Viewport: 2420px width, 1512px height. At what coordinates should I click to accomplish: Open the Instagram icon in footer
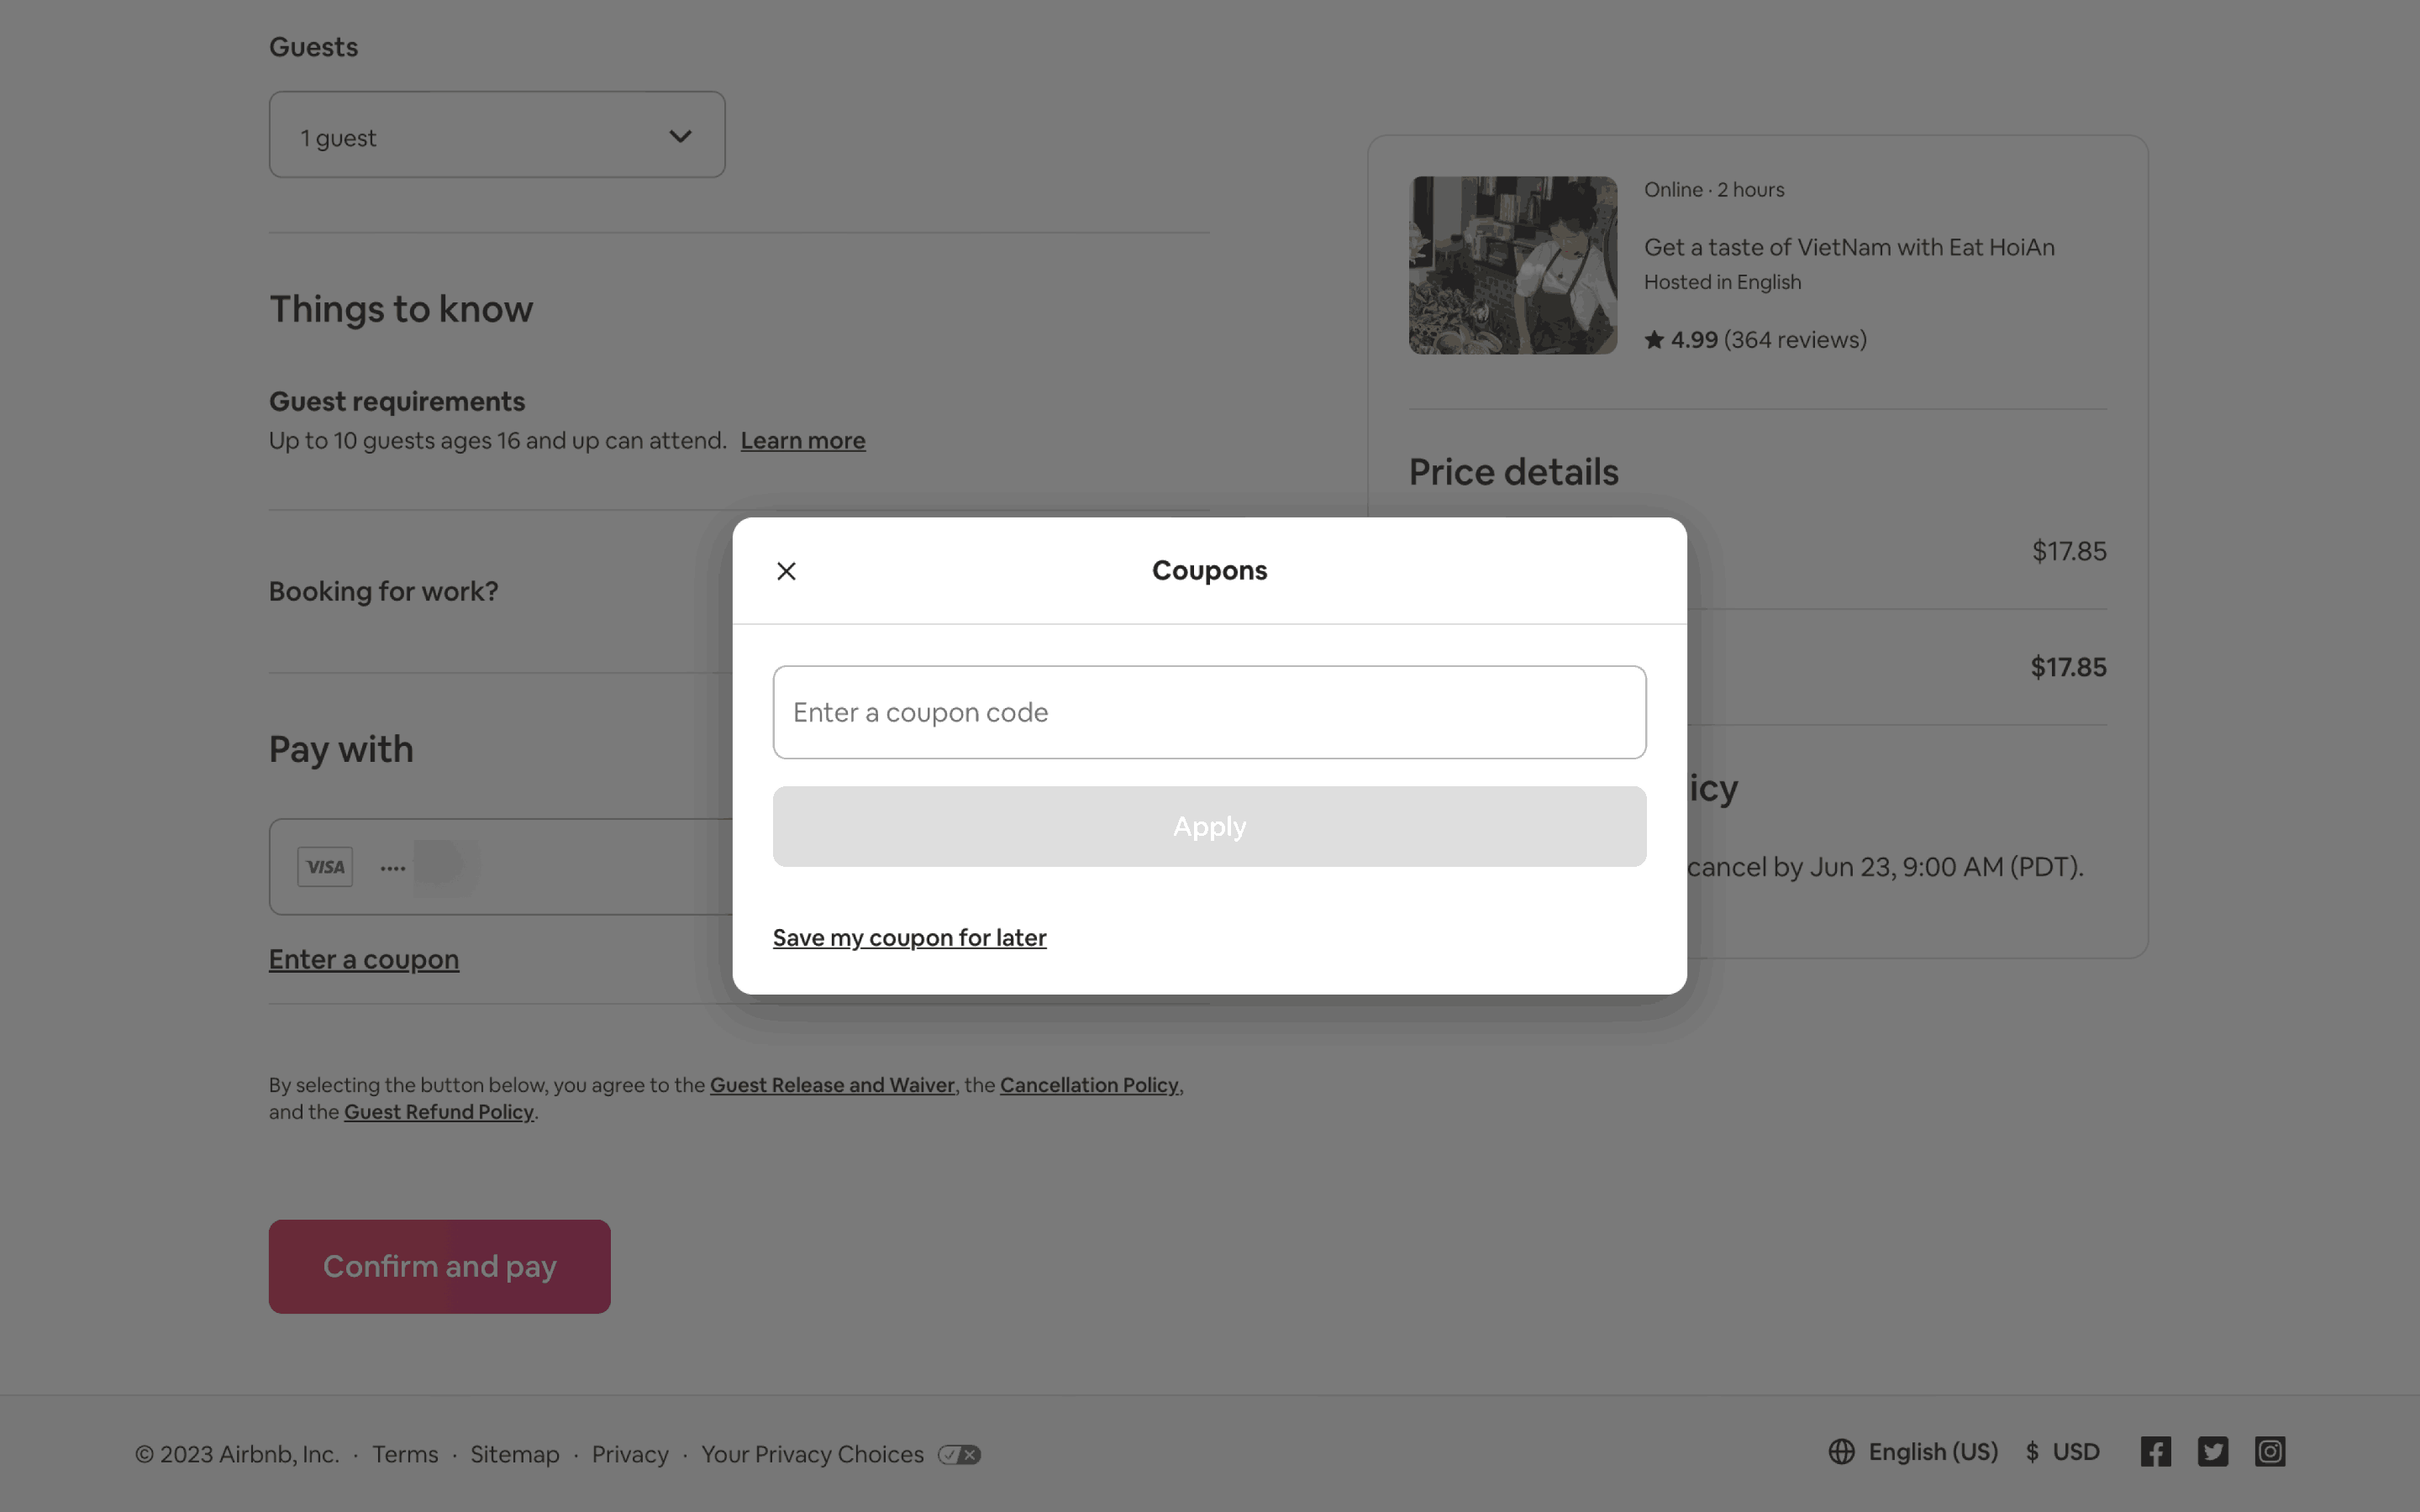(2269, 1452)
